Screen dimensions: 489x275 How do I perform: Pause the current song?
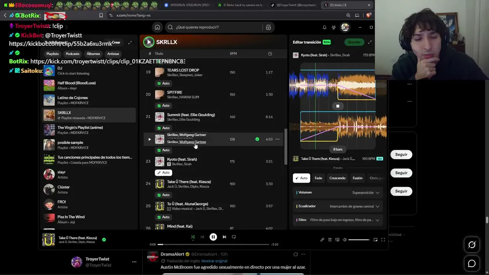tap(213, 237)
